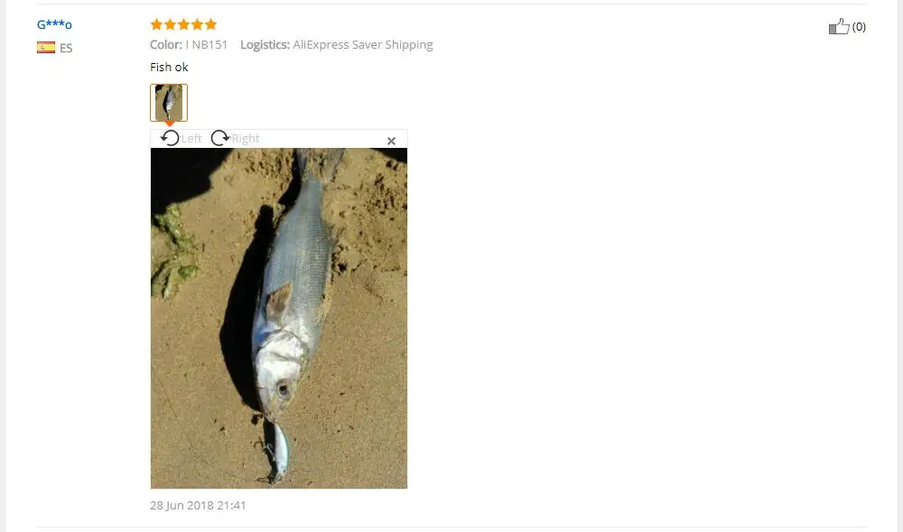Rotate the fish photo left using the counterclockwise icon

click(170, 138)
